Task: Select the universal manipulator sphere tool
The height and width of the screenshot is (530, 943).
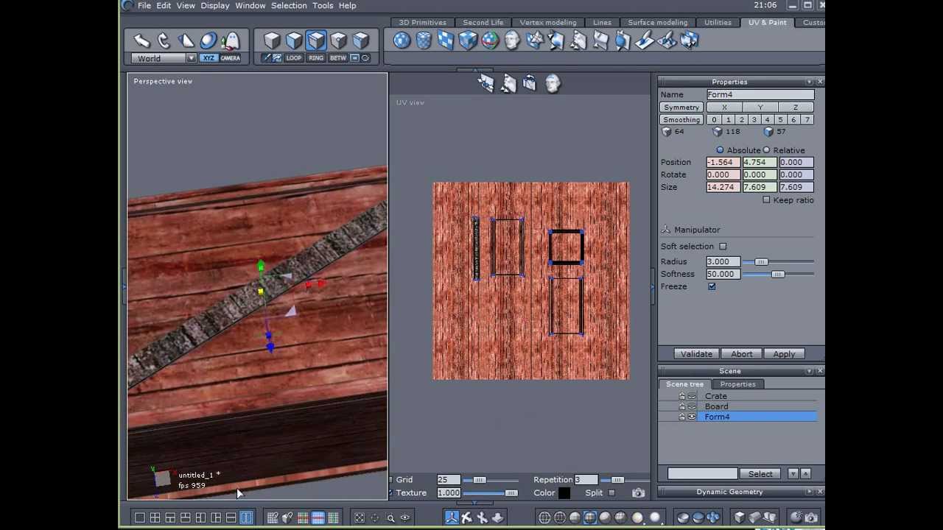Action: [x=208, y=40]
